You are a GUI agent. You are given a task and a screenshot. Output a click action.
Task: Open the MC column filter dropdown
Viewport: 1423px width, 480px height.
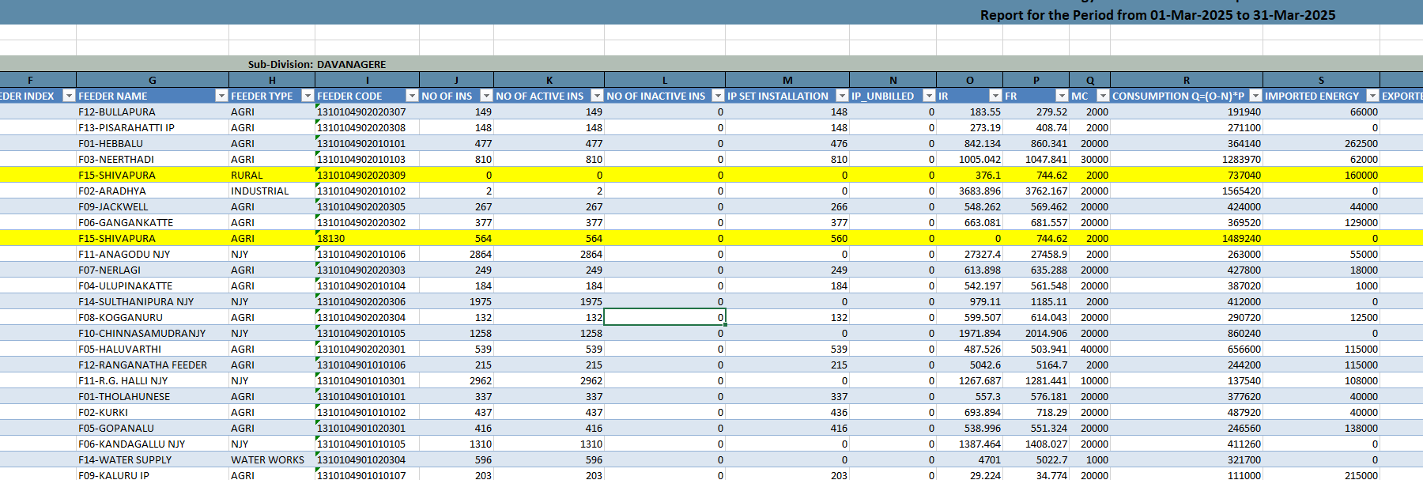1103,96
